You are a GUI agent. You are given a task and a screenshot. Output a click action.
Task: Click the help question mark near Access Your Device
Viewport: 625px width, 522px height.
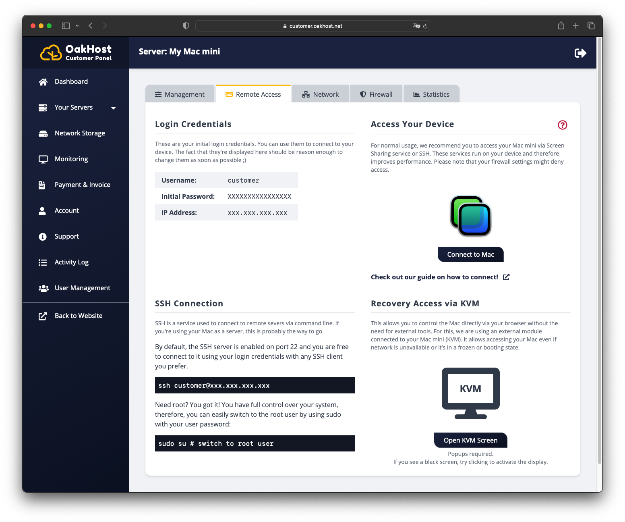pos(562,125)
